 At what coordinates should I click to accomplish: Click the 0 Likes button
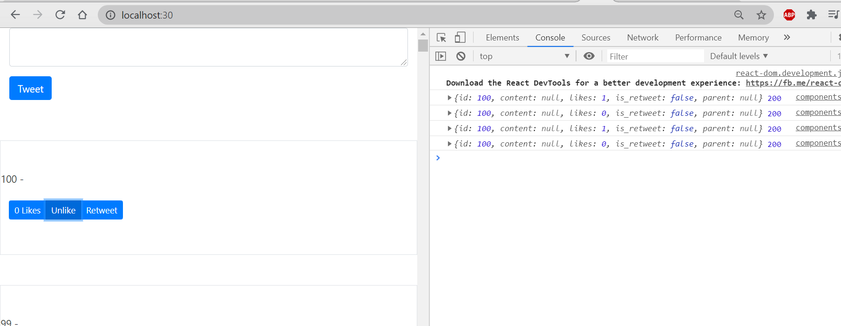[27, 210]
